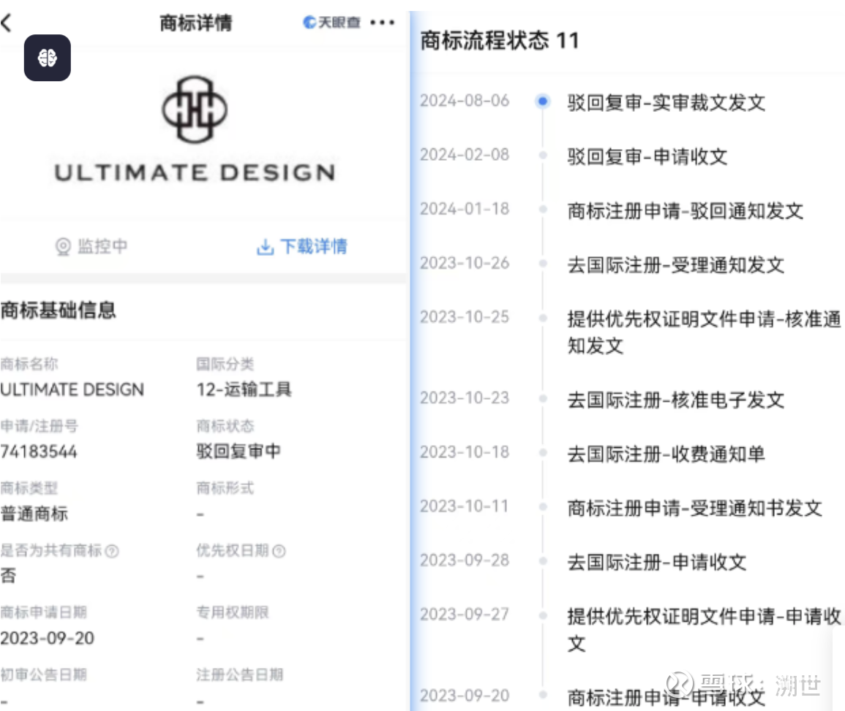Click timeline marker for 2023-10-23

[543, 398]
